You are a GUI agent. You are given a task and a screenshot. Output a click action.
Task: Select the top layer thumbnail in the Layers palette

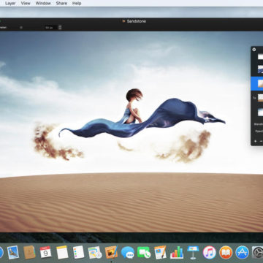click(260, 56)
